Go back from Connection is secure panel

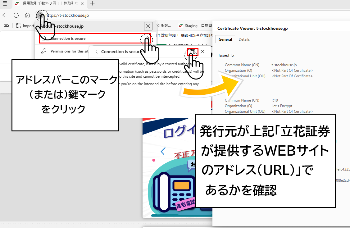[x=97, y=52]
